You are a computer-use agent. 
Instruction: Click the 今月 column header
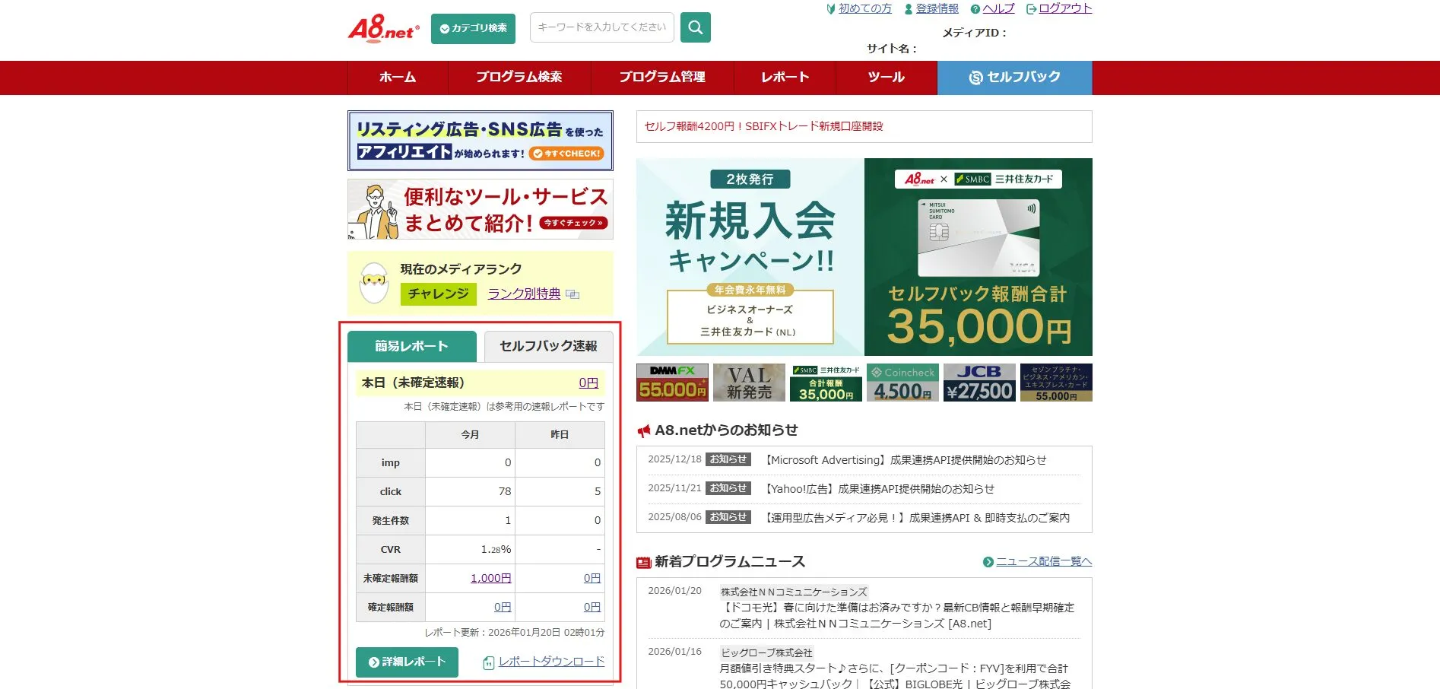[470, 435]
